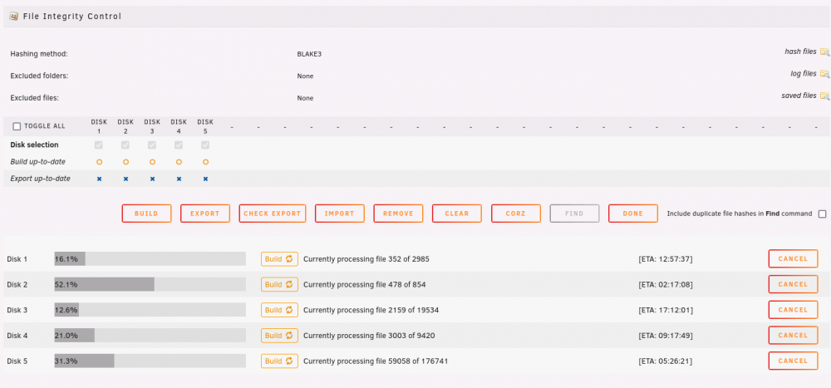
Task: Click text 'Currently processing file 3003 of 9420'
Action: (370, 336)
